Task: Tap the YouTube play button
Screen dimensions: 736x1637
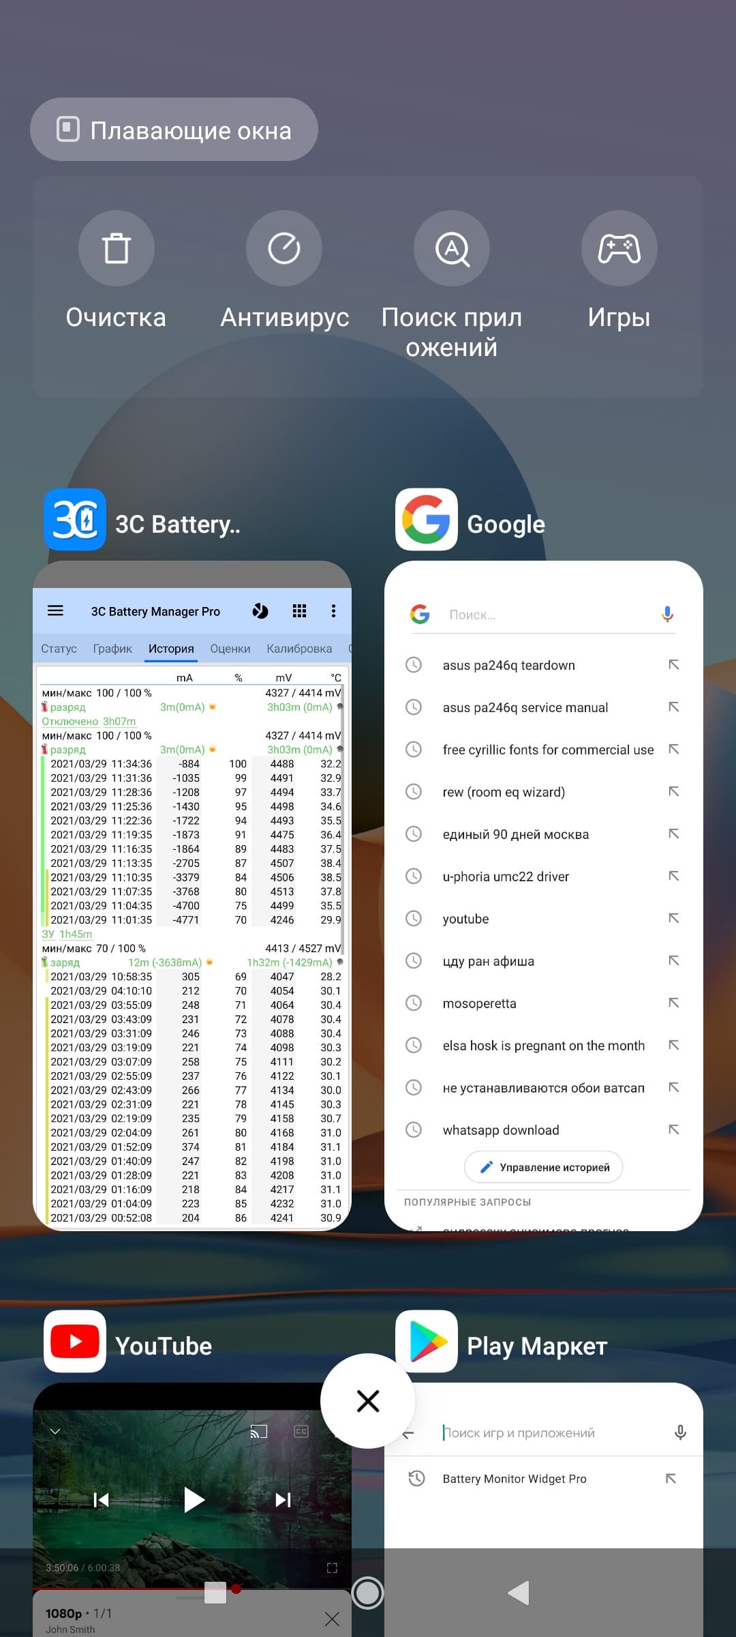Action: pyautogui.click(x=194, y=1499)
